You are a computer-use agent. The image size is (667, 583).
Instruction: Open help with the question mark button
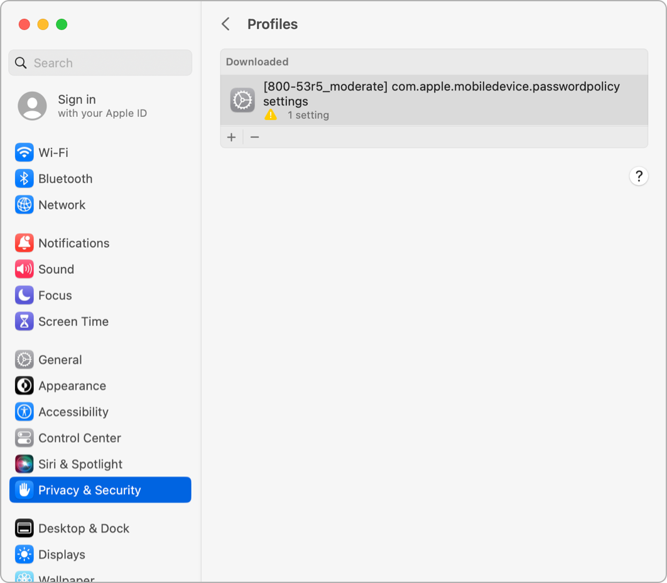[639, 176]
